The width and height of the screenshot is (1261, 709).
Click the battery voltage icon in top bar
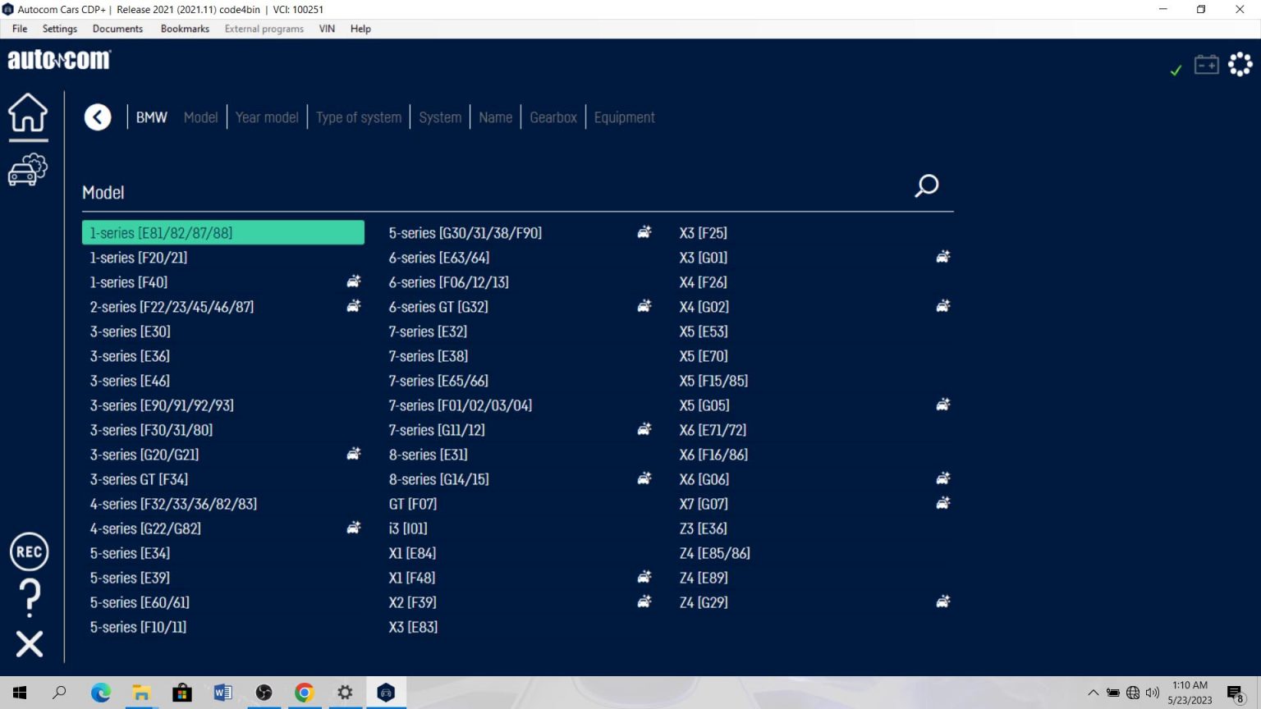pos(1206,63)
